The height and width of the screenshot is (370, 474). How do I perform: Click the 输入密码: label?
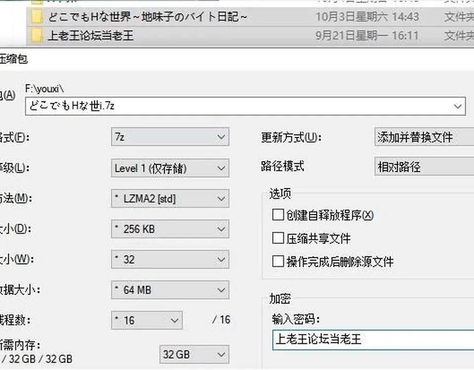click(296, 319)
